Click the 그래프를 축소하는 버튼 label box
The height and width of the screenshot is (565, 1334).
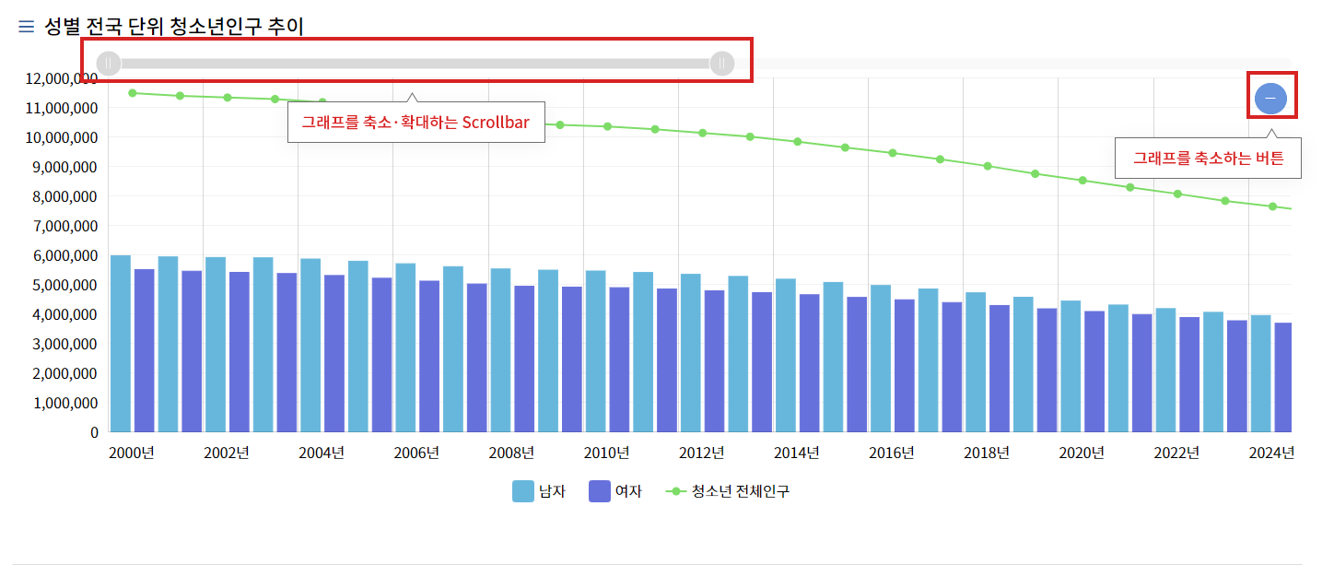pyautogui.click(x=1208, y=157)
